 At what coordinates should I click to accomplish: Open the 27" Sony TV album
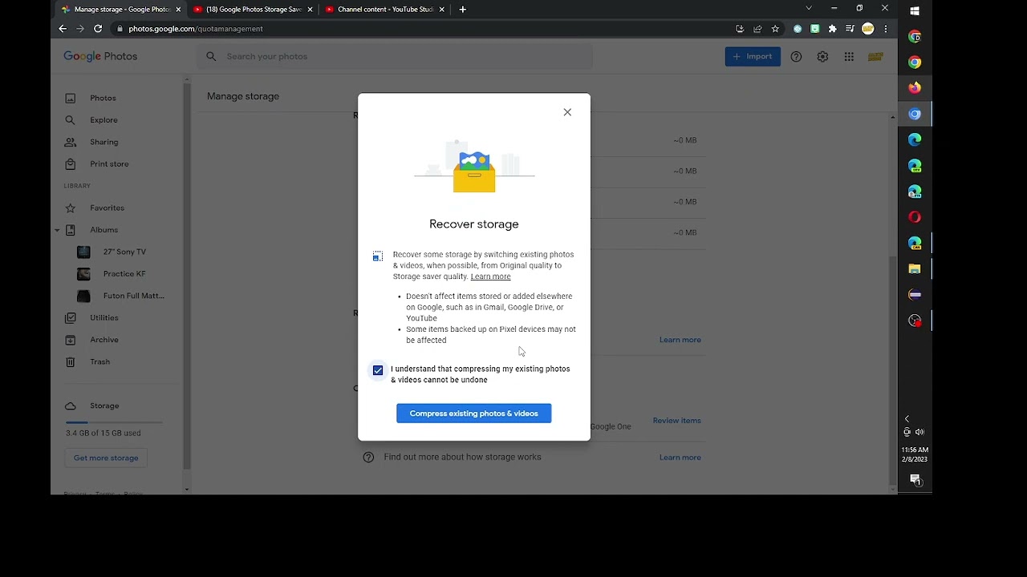[124, 252]
